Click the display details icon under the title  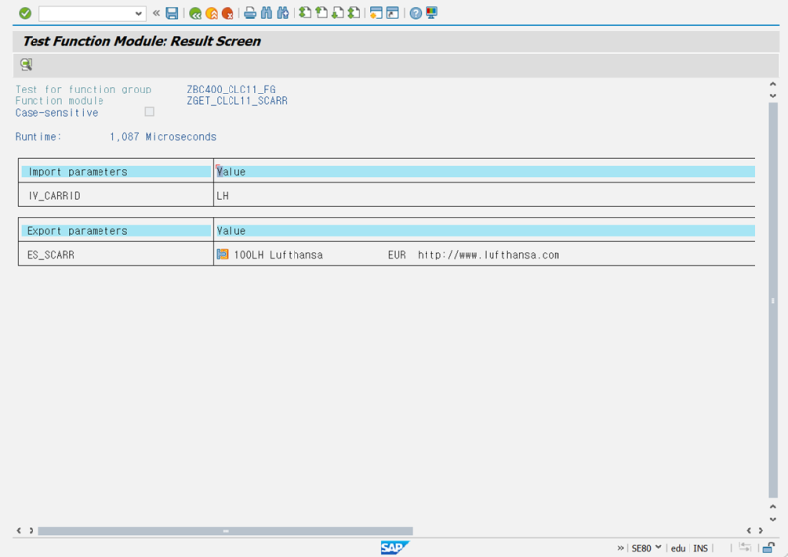click(26, 64)
